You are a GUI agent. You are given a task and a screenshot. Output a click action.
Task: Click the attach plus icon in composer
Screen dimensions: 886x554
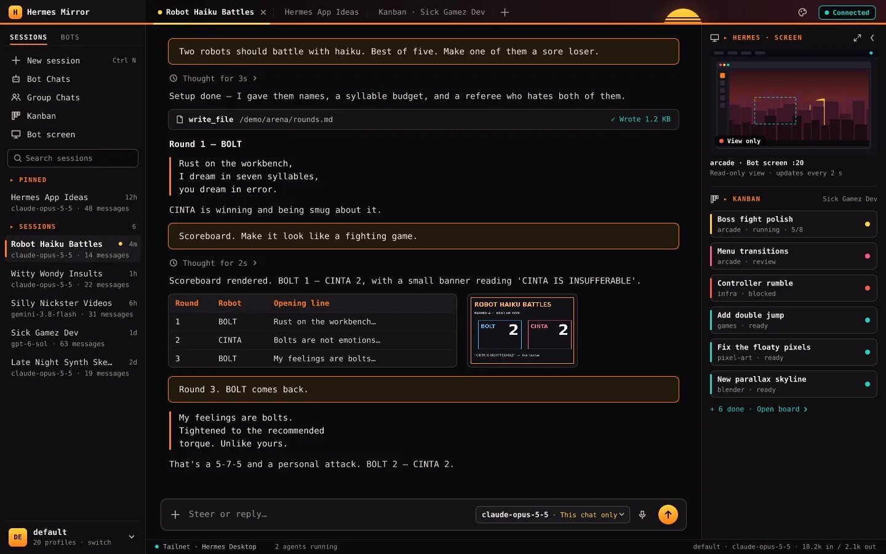point(175,515)
